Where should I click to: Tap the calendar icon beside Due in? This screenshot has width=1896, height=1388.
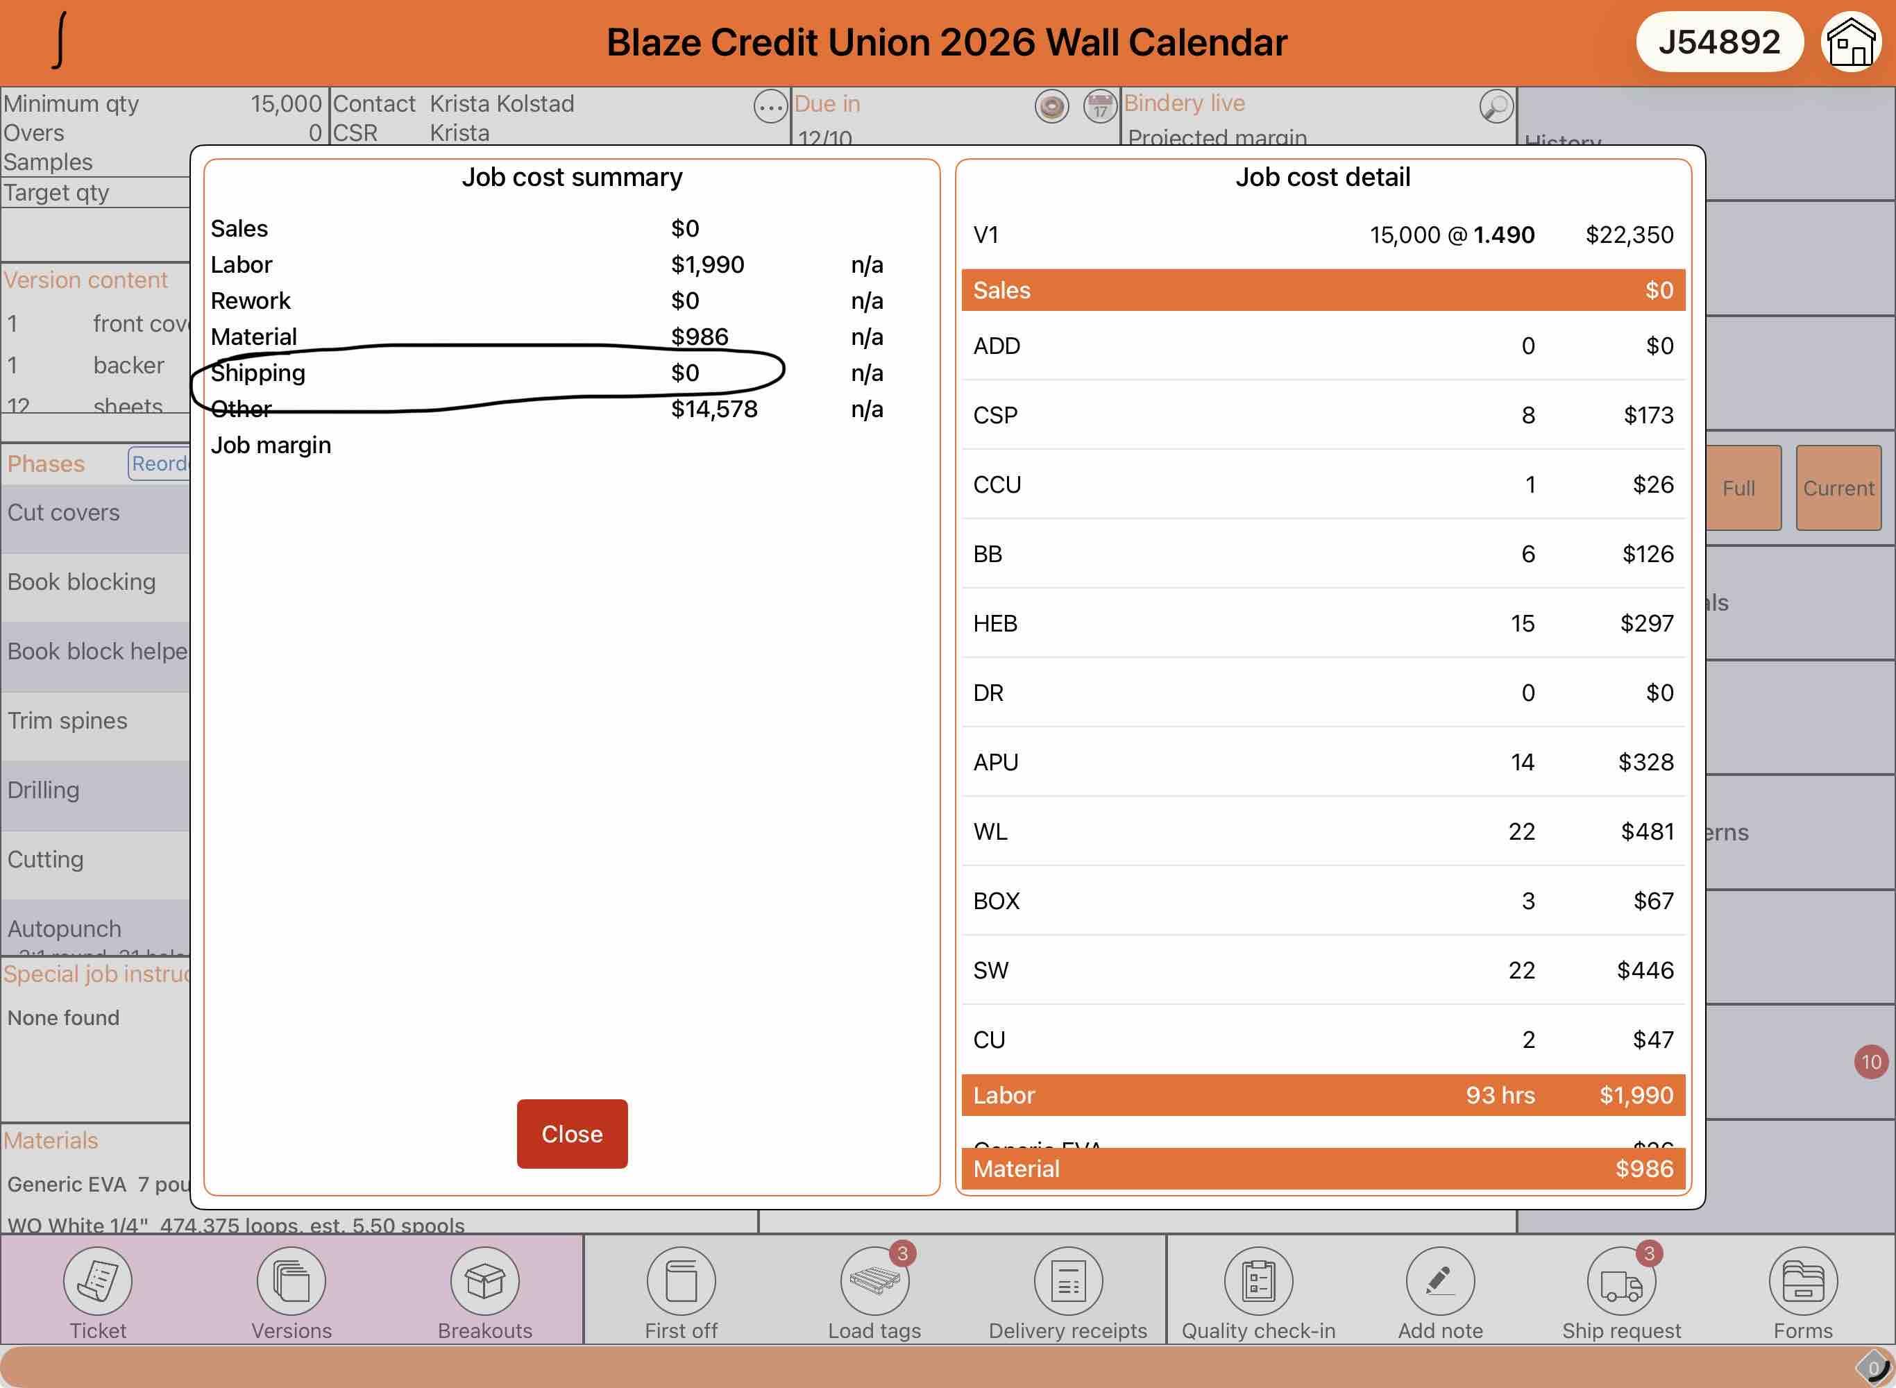click(x=1099, y=107)
